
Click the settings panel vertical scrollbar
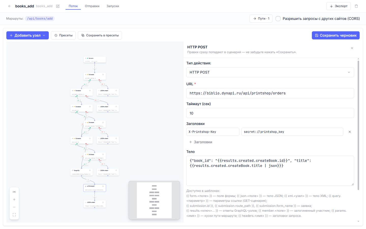coord(358,125)
